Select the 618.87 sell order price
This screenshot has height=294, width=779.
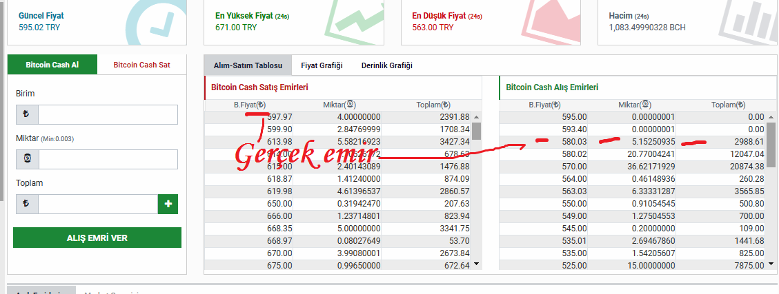coord(279,179)
